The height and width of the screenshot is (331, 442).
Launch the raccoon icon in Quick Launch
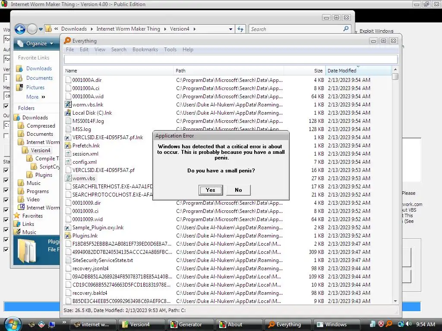[32, 324]
